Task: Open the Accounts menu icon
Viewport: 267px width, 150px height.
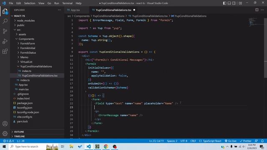Action: [5, 124]
